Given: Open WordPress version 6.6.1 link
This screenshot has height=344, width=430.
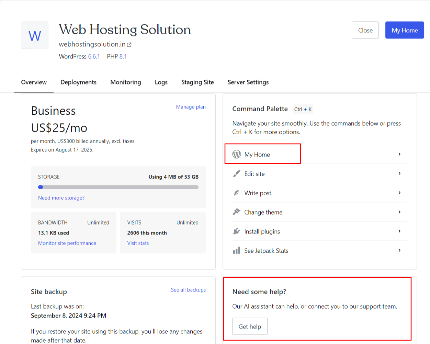Looking at the screenshot, I should pyautogui.click(x=93, y=56).
